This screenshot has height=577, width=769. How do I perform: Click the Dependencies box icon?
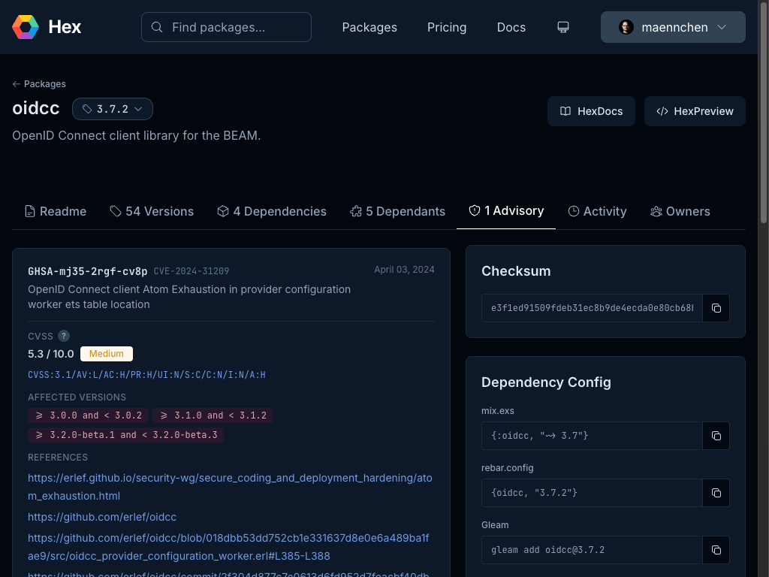click(223, 211)
